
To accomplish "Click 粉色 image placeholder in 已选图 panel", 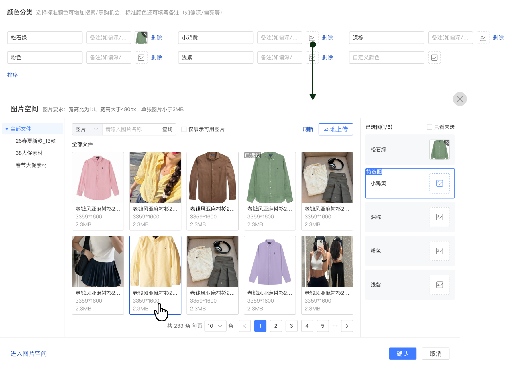I will point(440,251).
